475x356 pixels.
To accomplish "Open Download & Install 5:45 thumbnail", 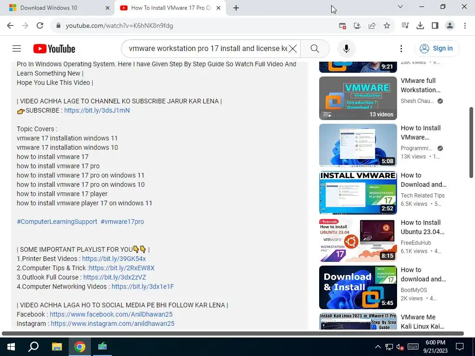I will coord(358,287).
